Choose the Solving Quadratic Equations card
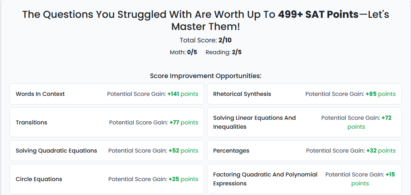411x195 pixels. pyautogui.click(x=107, y=150)
